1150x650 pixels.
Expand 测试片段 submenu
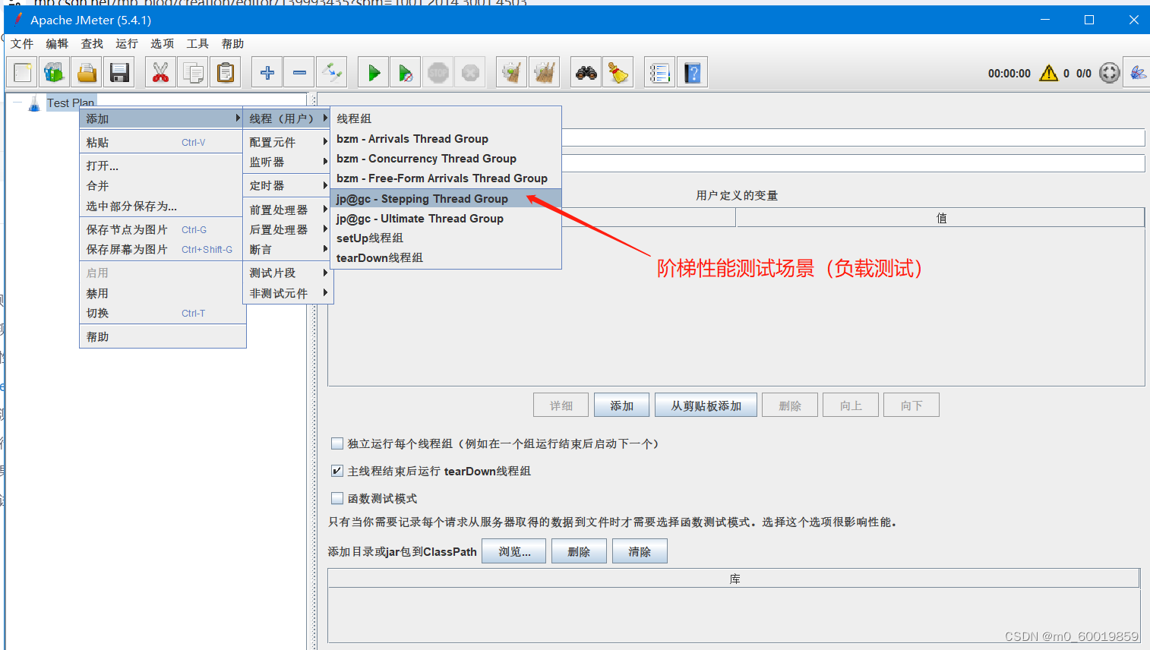click(288, 273)
